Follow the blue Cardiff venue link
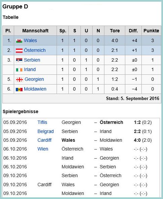Image resolution: width=163 pixels, height=199 pixels. click(x=44, y=140)
